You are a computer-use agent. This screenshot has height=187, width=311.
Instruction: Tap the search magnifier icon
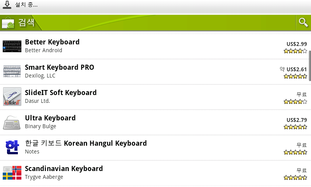[303, 23]
